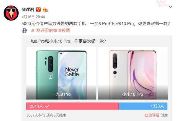Click the red 2544人 vote bar
The image size is (177, 121).
click(72, 106)
